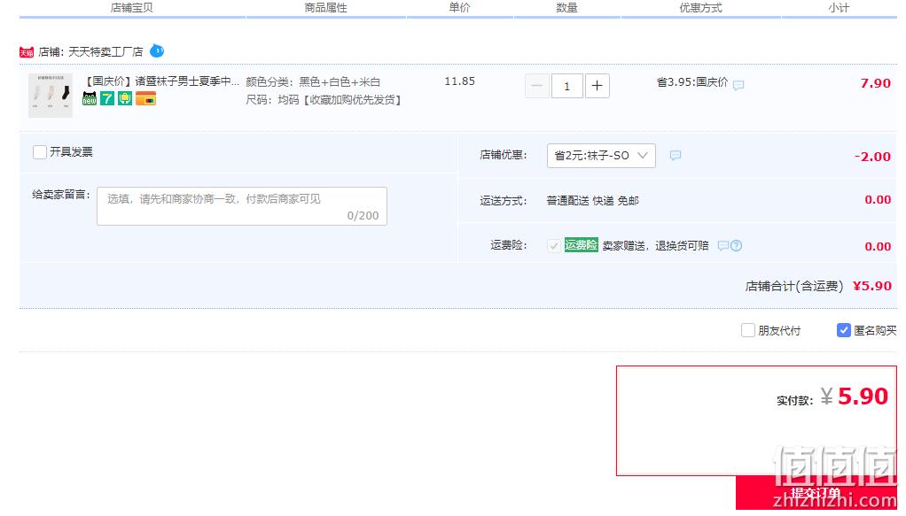Click the 单价 column header

click(x=459, y=8)
